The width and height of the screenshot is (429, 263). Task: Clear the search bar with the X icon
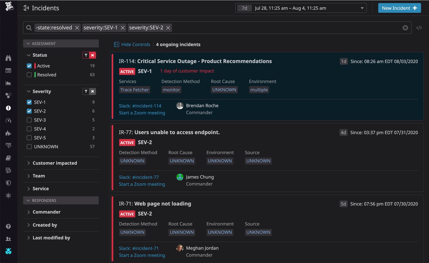405,28
